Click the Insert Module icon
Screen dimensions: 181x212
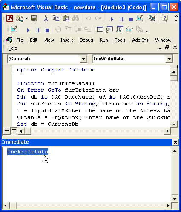point(20,18)
